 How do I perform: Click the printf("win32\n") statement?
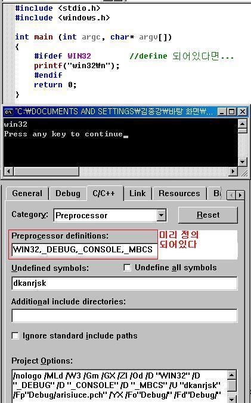pyautogui.click(x=77, y=66)
